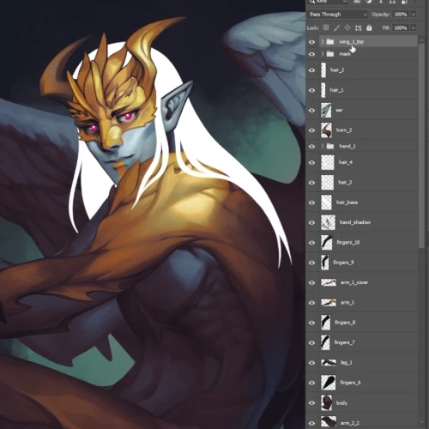Select the hair_base layer thumbnail

[x=326, y=202]
